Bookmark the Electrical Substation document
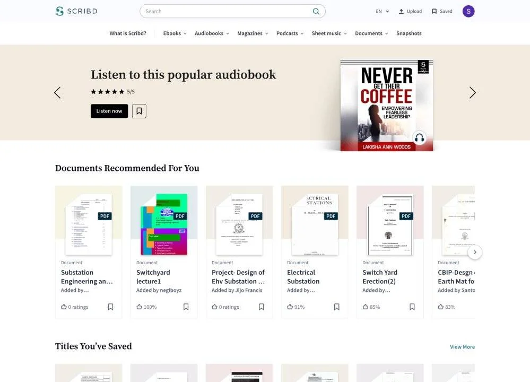The height and width of the screenshot is (382, 530). pos(337,307)
